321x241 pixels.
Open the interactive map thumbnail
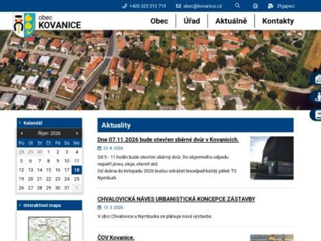[x=49, y=229]
